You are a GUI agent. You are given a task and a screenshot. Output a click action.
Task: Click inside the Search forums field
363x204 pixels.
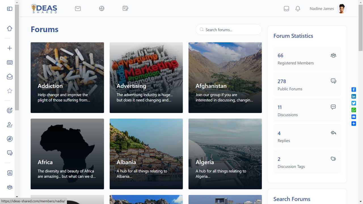229,29
